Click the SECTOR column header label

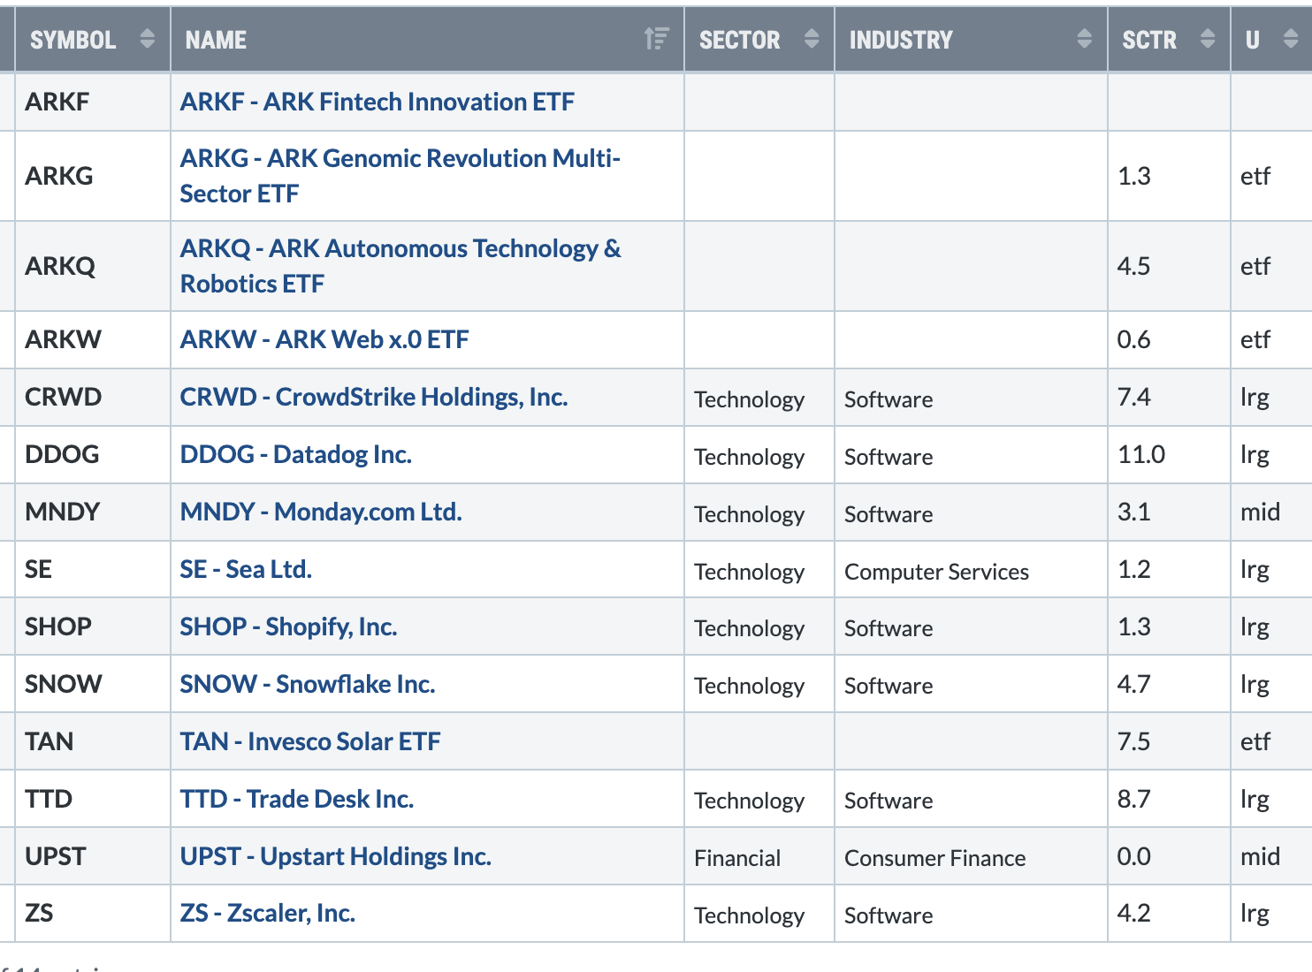point(740,40)
